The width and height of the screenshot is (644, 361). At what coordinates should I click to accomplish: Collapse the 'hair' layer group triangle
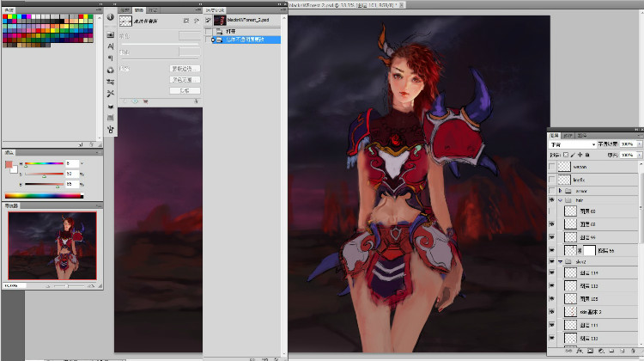(x=560, y=200)
